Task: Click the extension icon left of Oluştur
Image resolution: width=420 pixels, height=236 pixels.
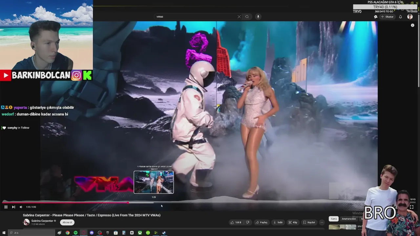Action: point(376,17)
